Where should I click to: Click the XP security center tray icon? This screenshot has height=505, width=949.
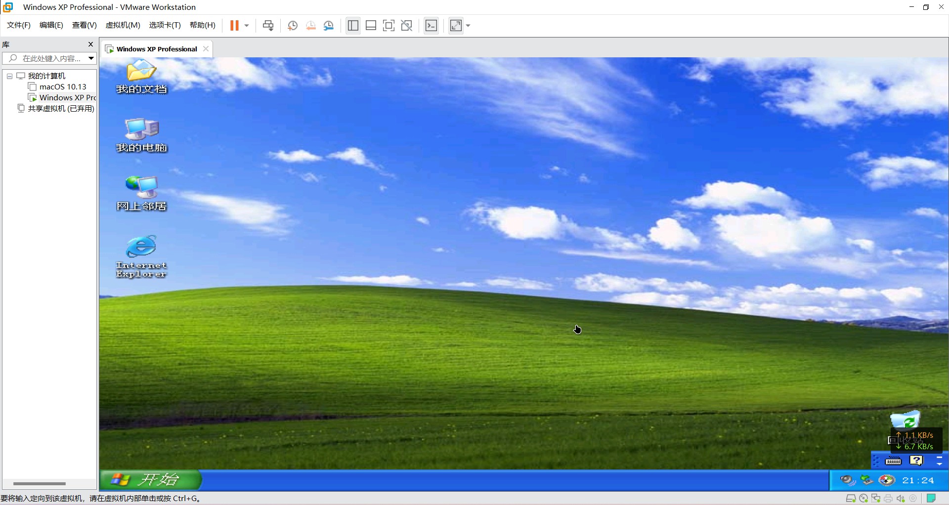887,480
